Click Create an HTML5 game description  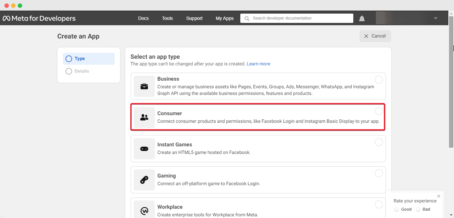(204, 153)
